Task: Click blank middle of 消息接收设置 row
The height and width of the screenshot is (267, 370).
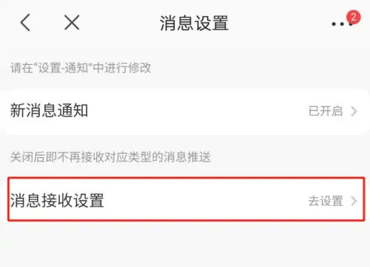Action: coord(205,200)
